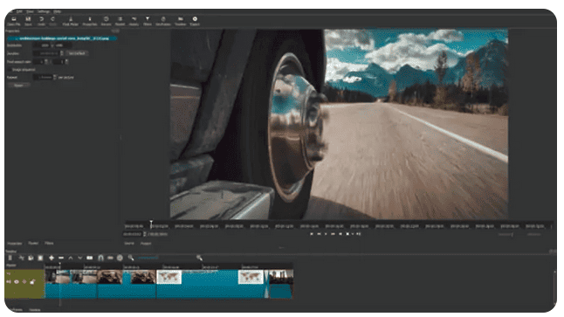
Task: Open the Peak Meter panel
Action: pyautogui.click(x=71, y=21)
